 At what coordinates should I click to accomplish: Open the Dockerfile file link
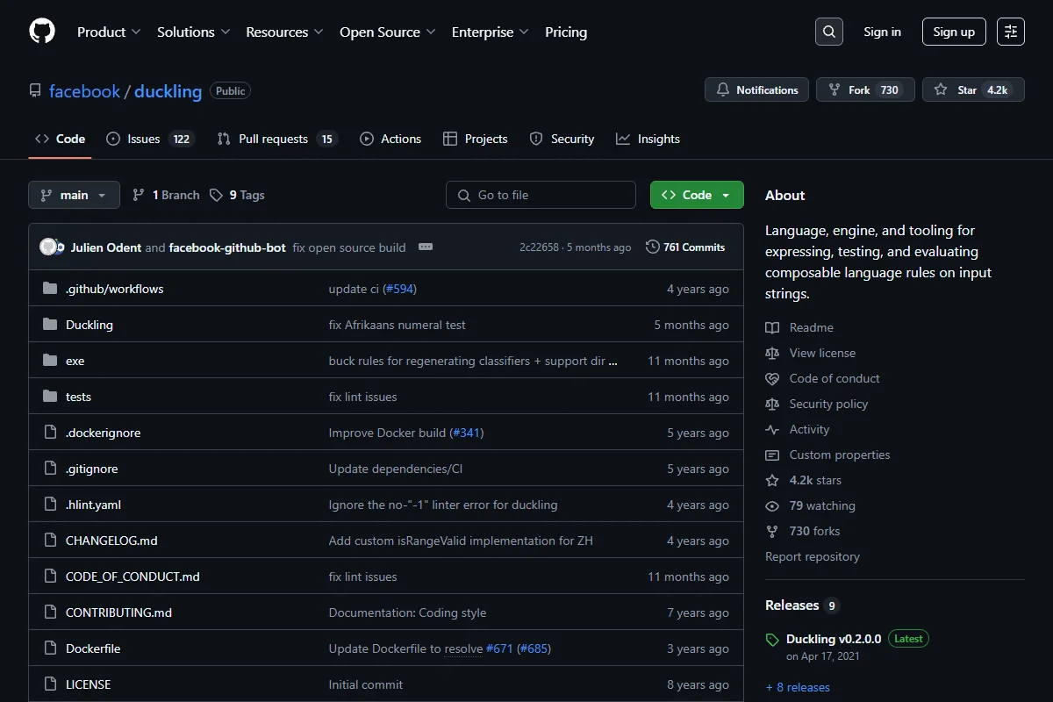click(x=93, y=648)
